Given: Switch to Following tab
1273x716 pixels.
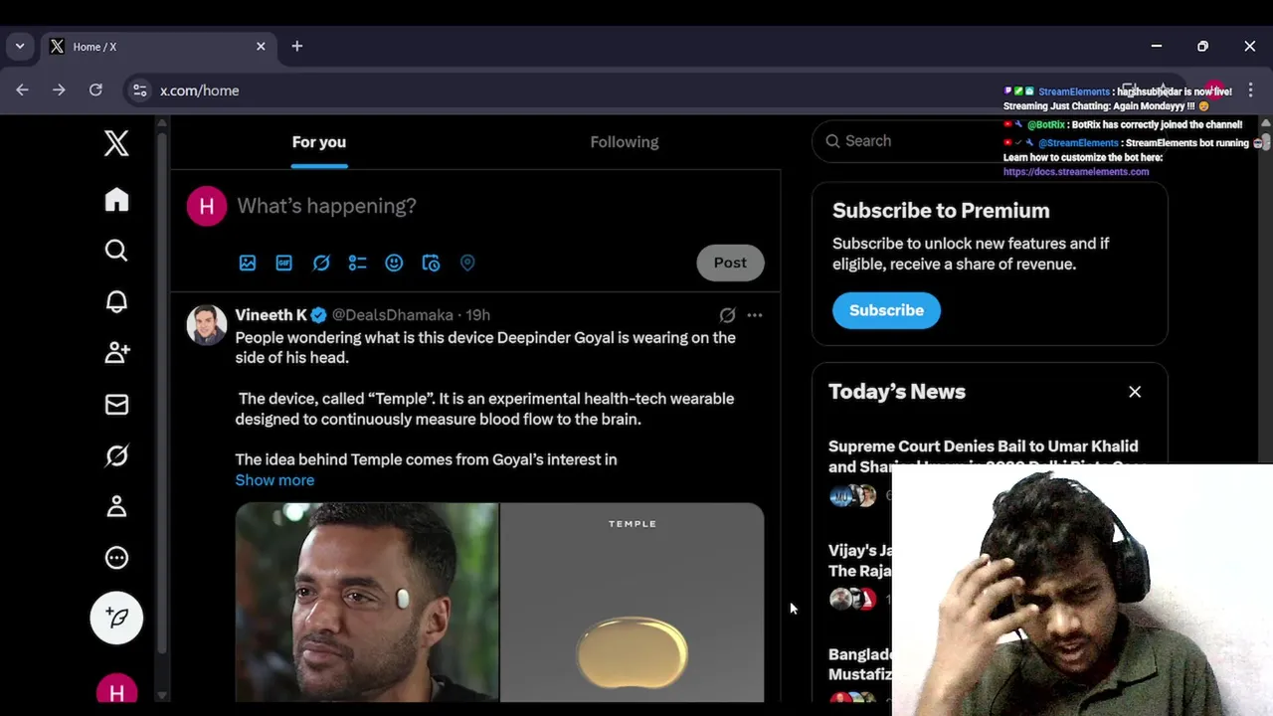Looking at the screenshot, I should click(x=625, y=142).
